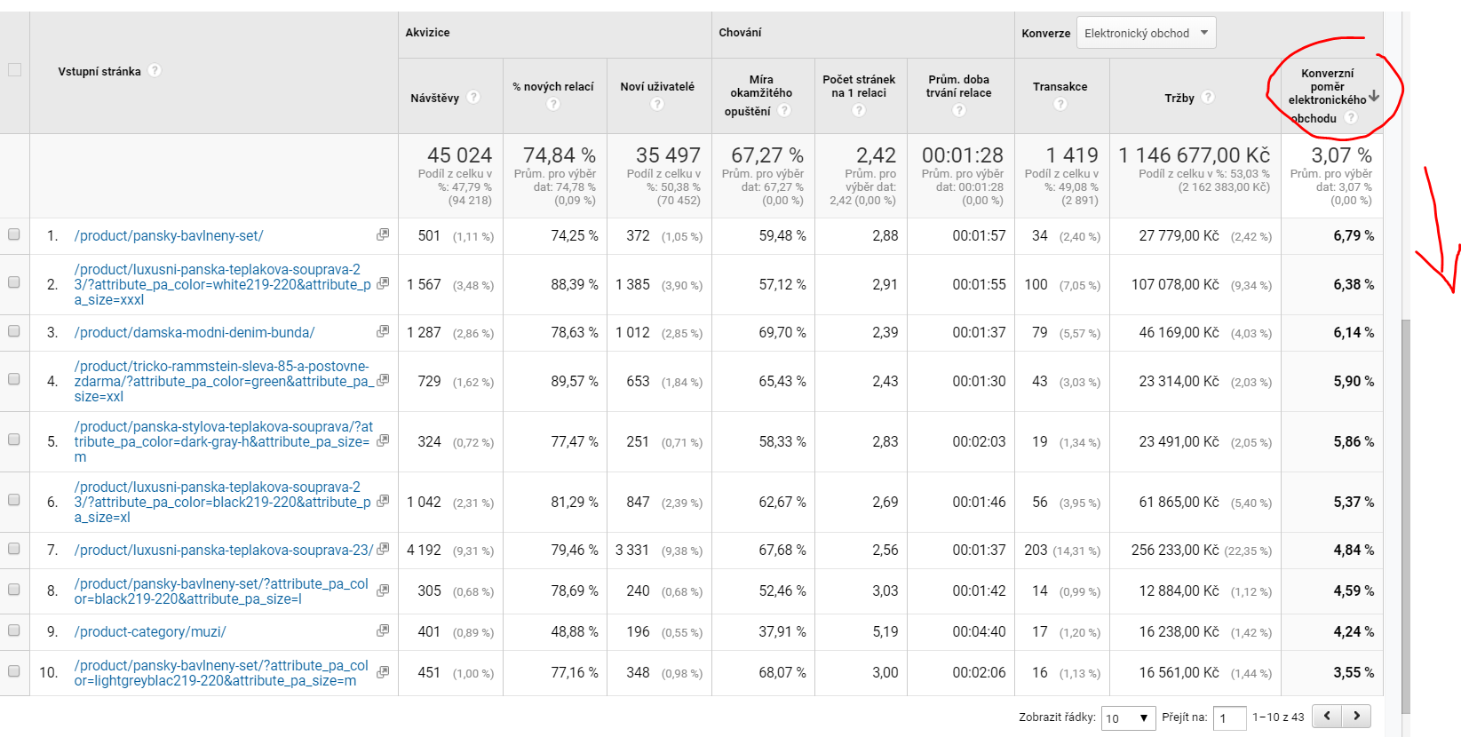
Task: Click help icon beside Návštěvy column
Action: (473, 97)
